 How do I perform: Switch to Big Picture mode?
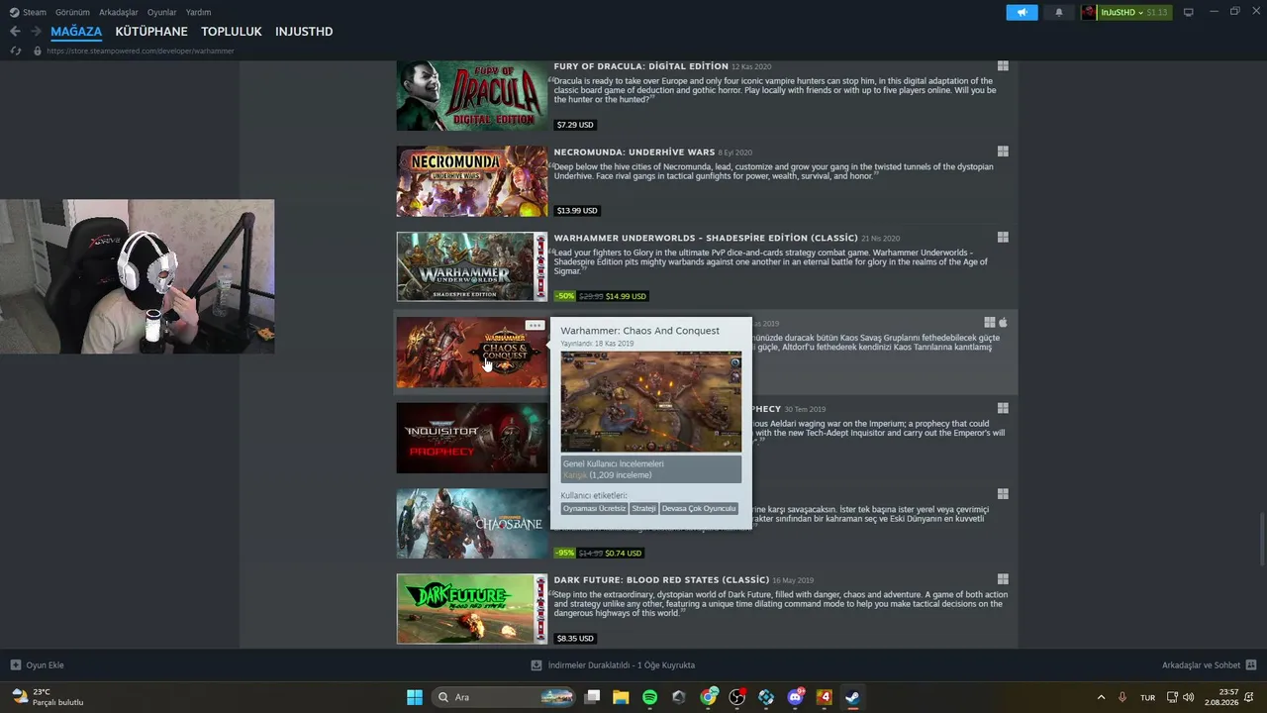pyautogui.click(x=1189, y=12)
